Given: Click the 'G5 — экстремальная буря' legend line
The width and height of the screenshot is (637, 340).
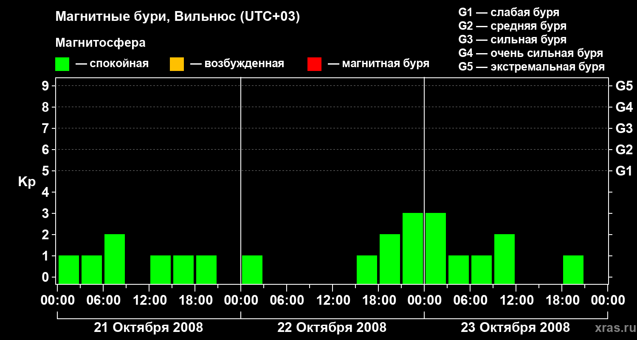Looking at the screenshot, I should coord(532,67).
